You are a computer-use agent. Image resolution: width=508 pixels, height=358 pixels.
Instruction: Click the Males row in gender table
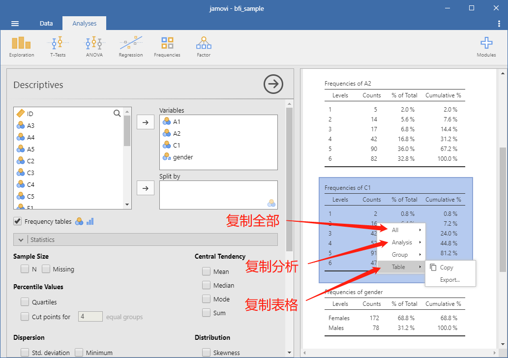point(394,328)
